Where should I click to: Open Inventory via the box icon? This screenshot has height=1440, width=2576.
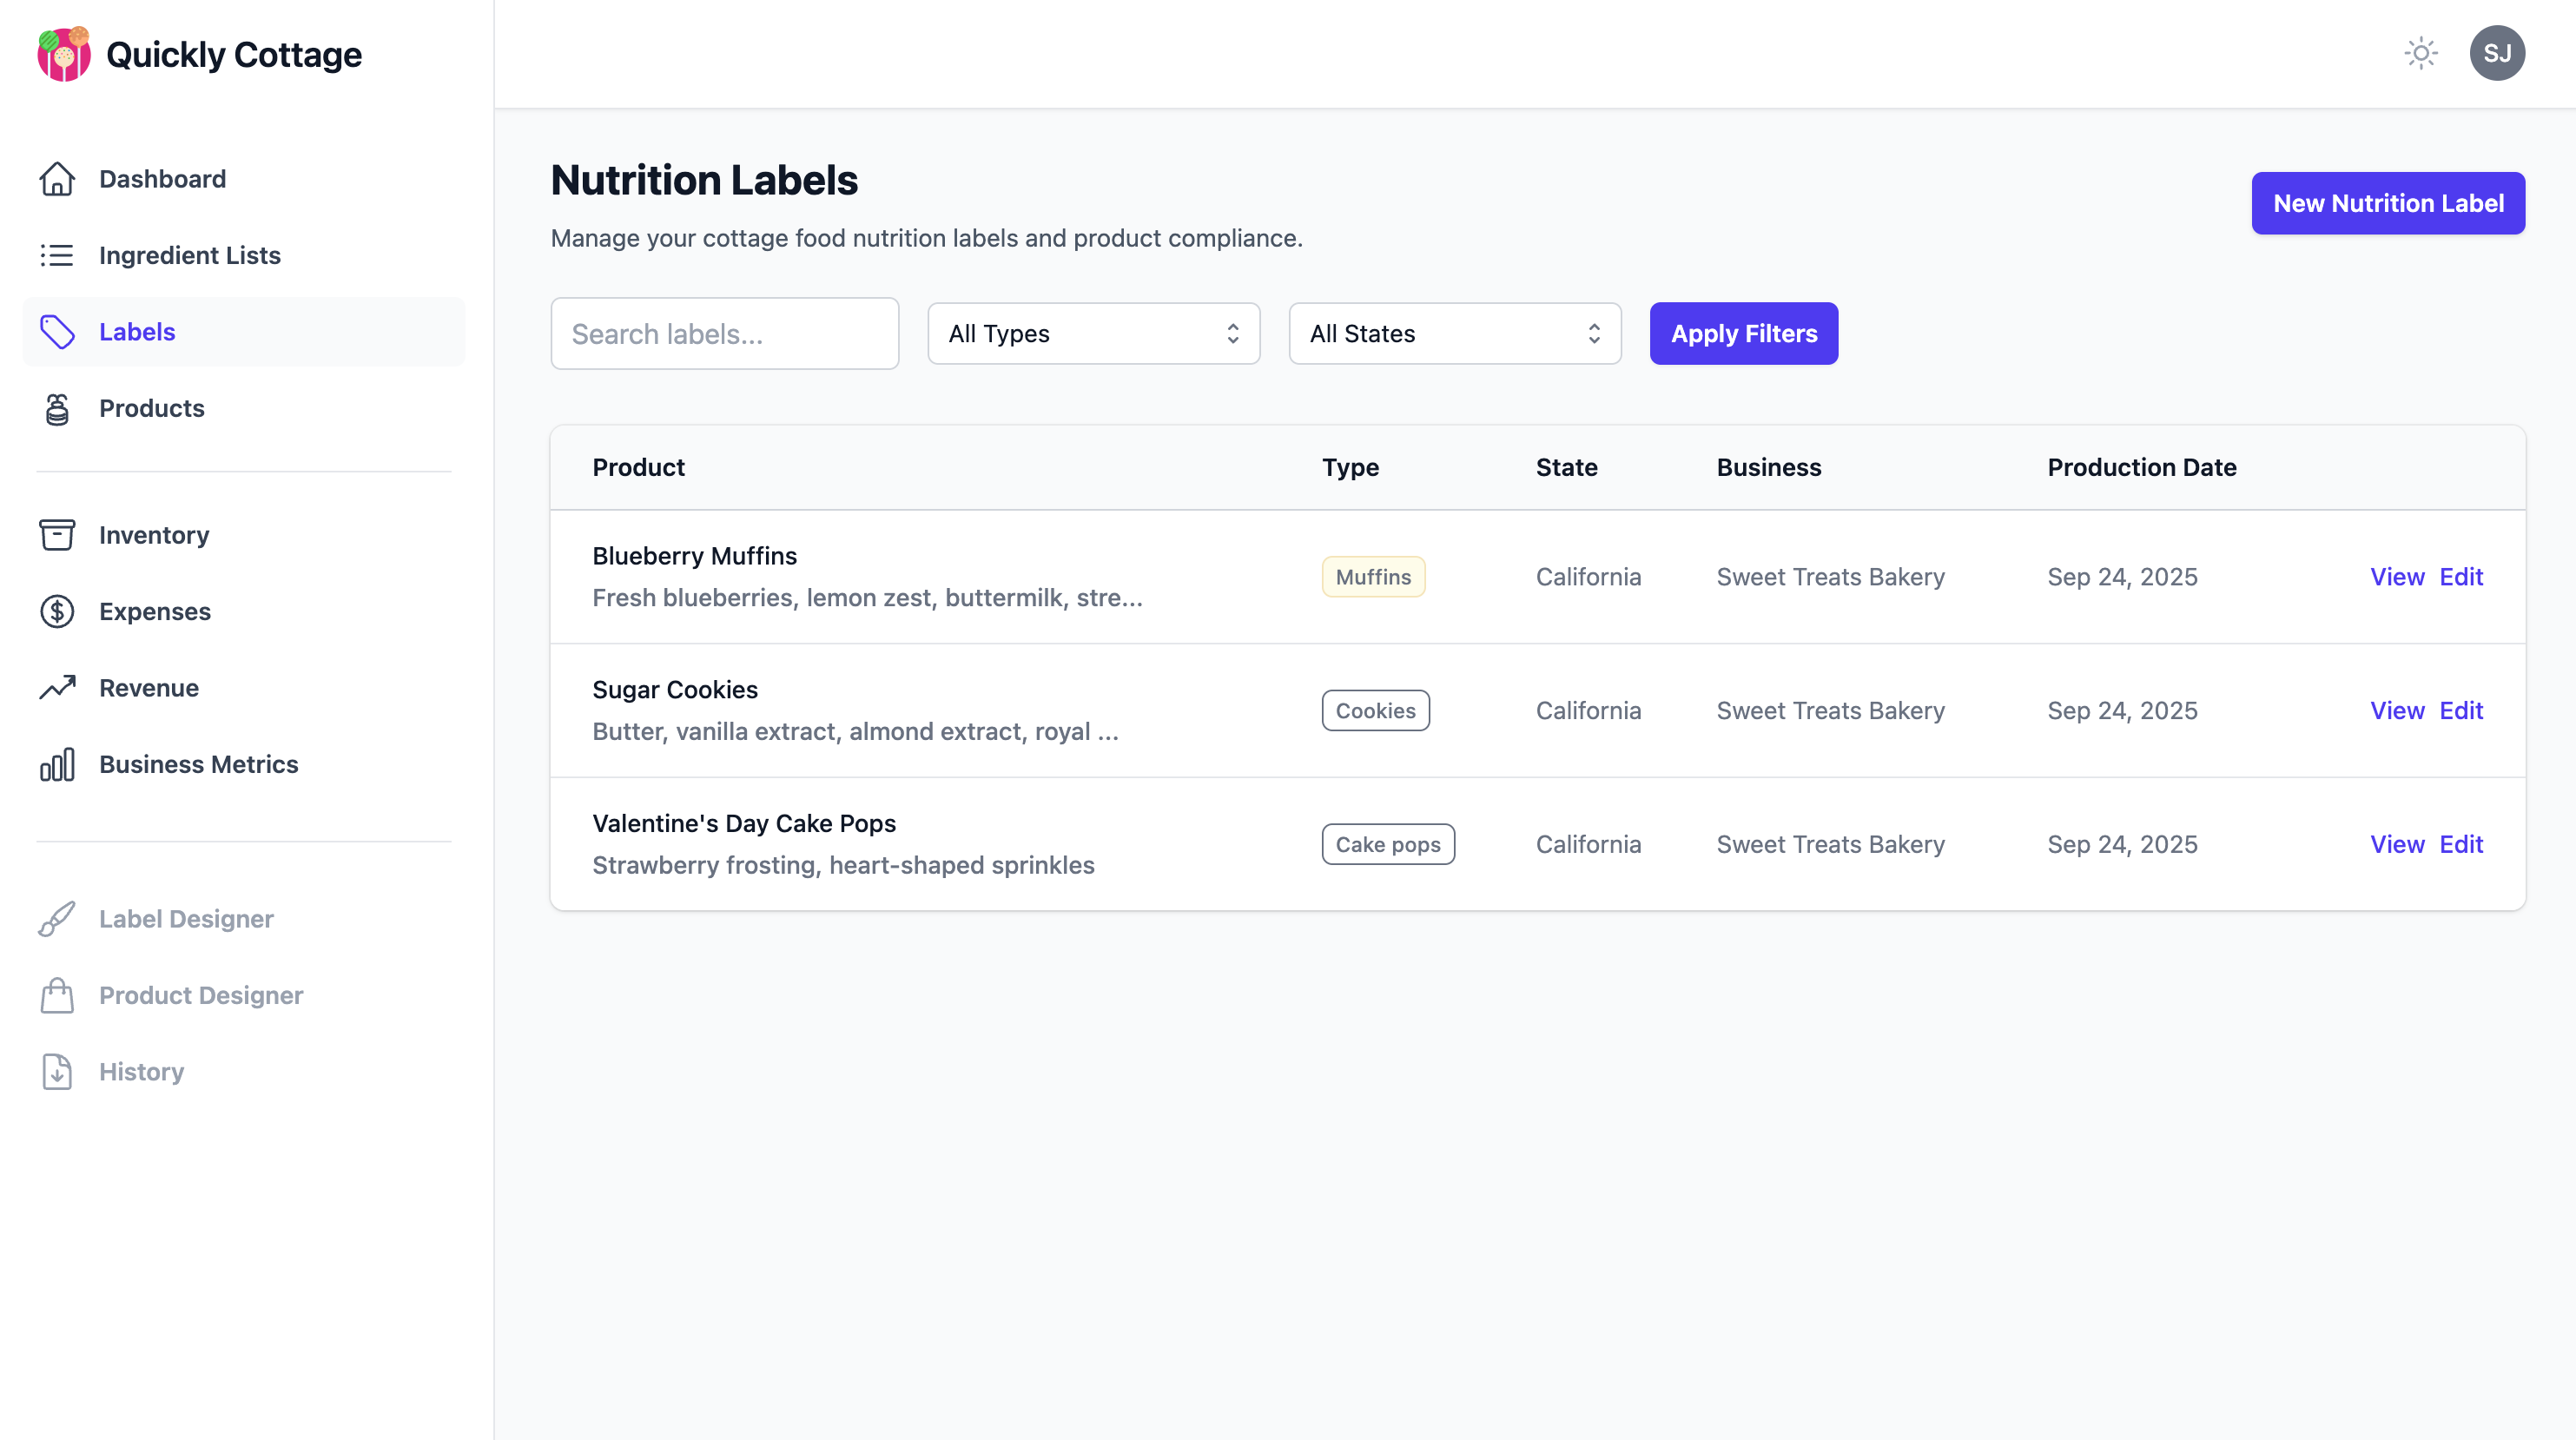click(x=57, y=535)
